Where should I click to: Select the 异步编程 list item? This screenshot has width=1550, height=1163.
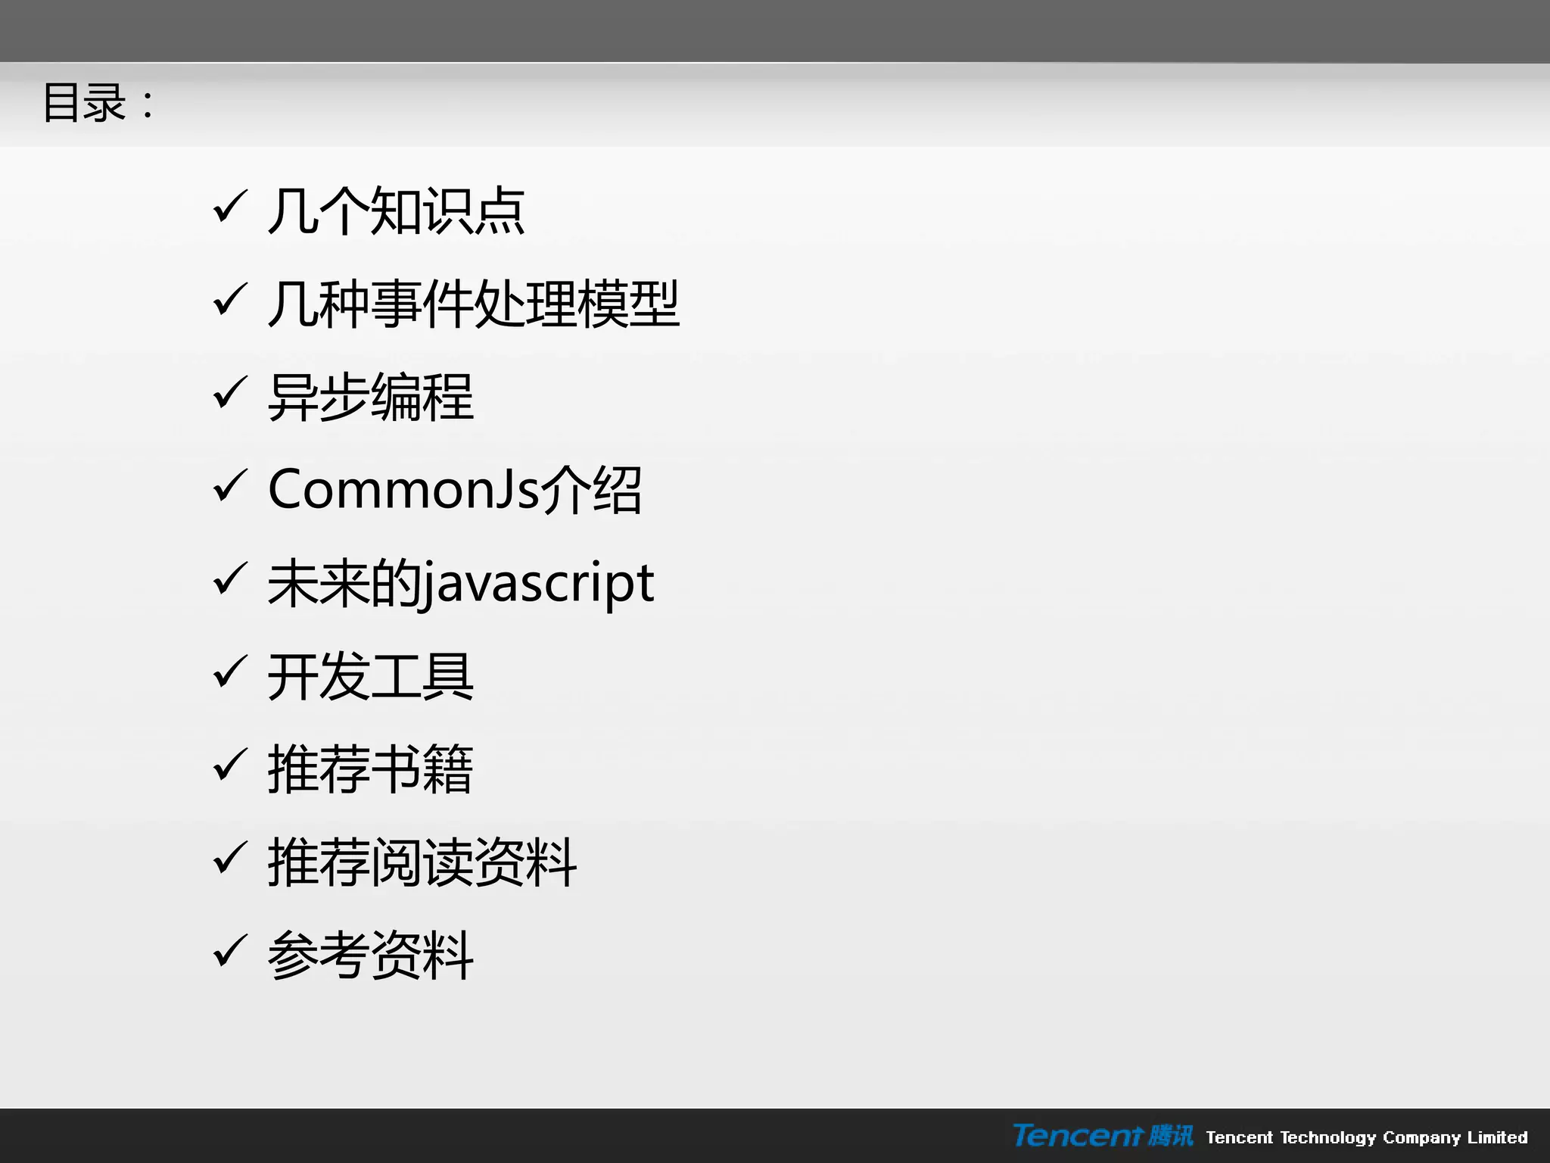tap(370, 397)
